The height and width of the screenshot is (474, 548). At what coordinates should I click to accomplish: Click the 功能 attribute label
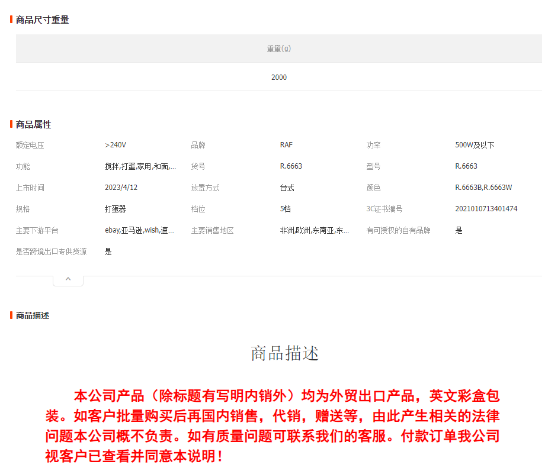coord(23,166)
